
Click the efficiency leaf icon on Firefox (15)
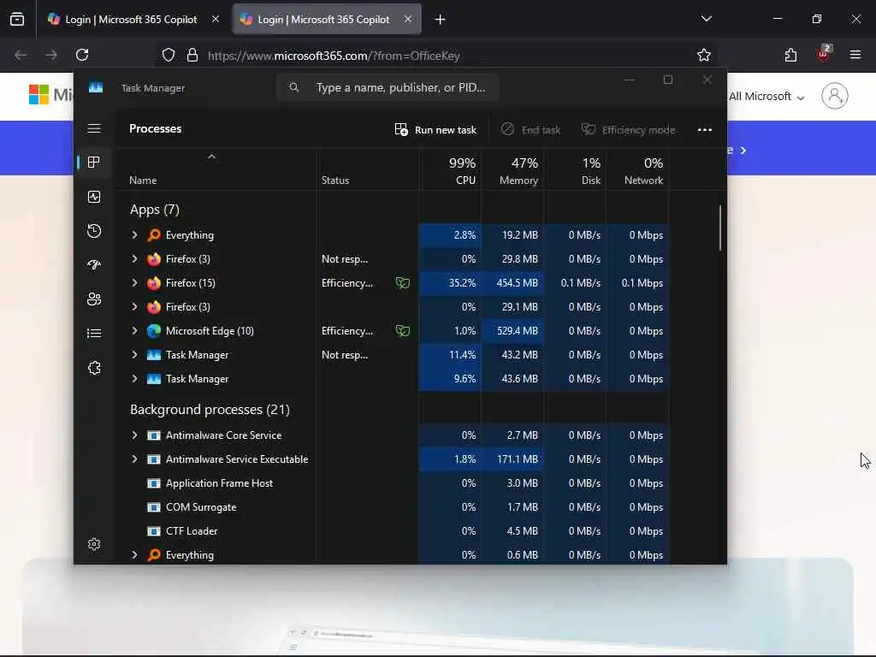pos(402,283)
